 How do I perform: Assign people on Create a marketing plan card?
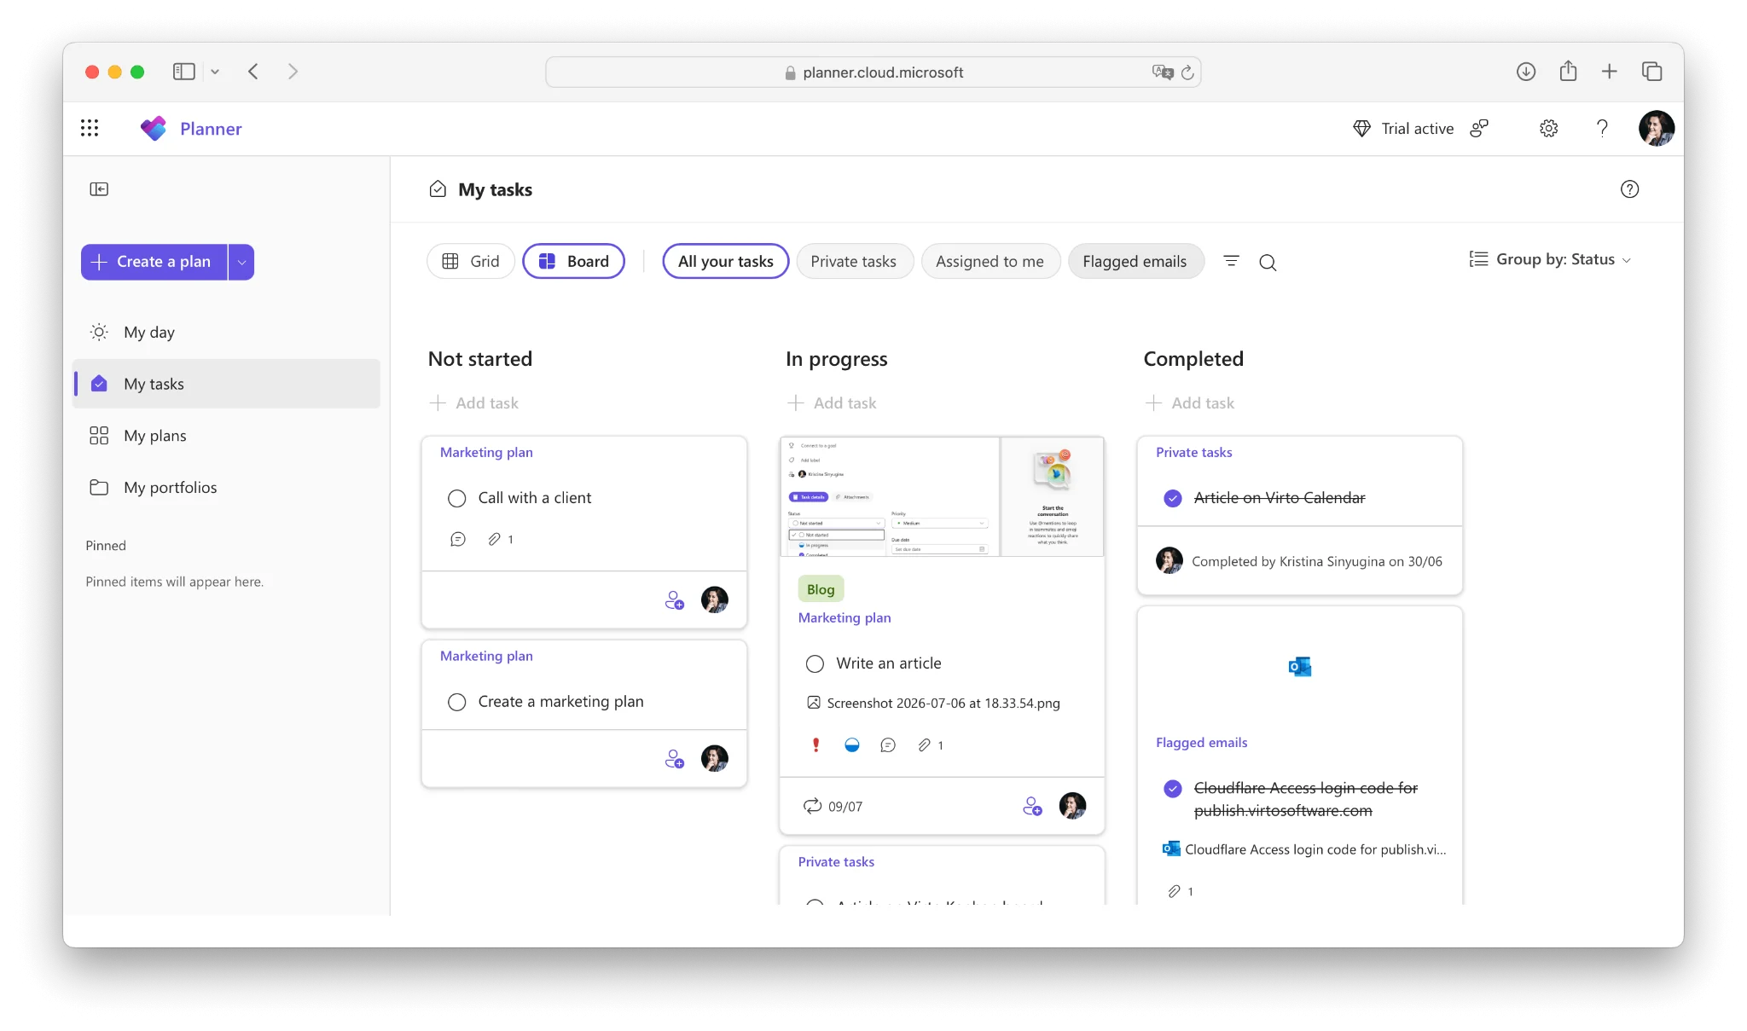pos(675,758)
